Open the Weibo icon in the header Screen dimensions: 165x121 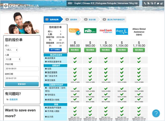[x=161, y=3]
